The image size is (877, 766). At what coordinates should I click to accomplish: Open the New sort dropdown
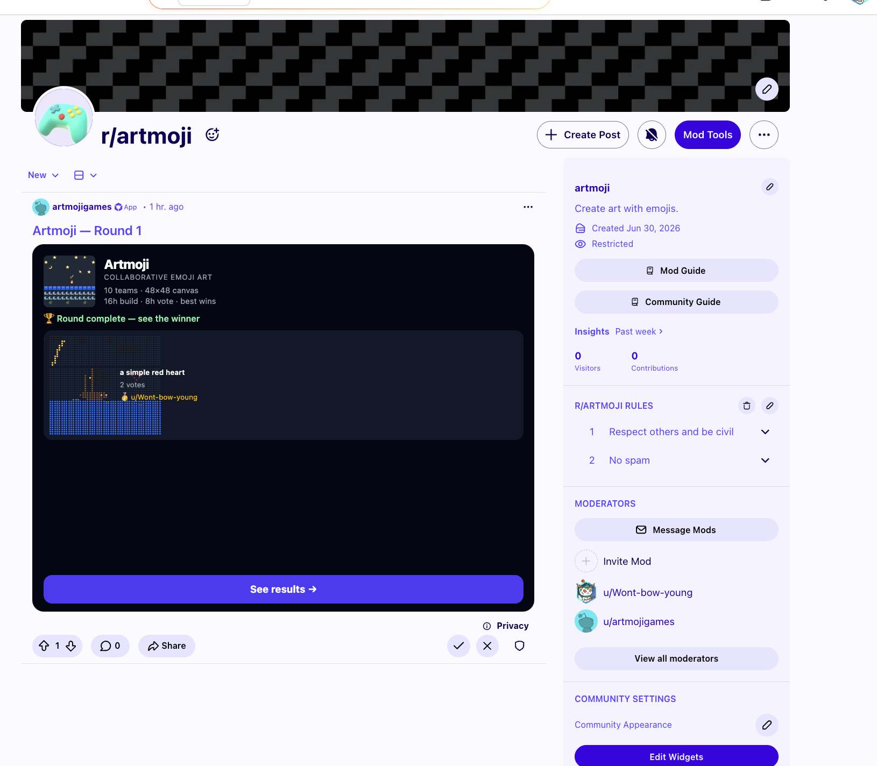pos(43,175)
